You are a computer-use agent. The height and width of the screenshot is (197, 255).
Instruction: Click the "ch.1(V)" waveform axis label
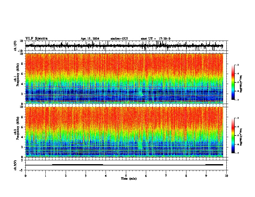(x=15, y=46)
